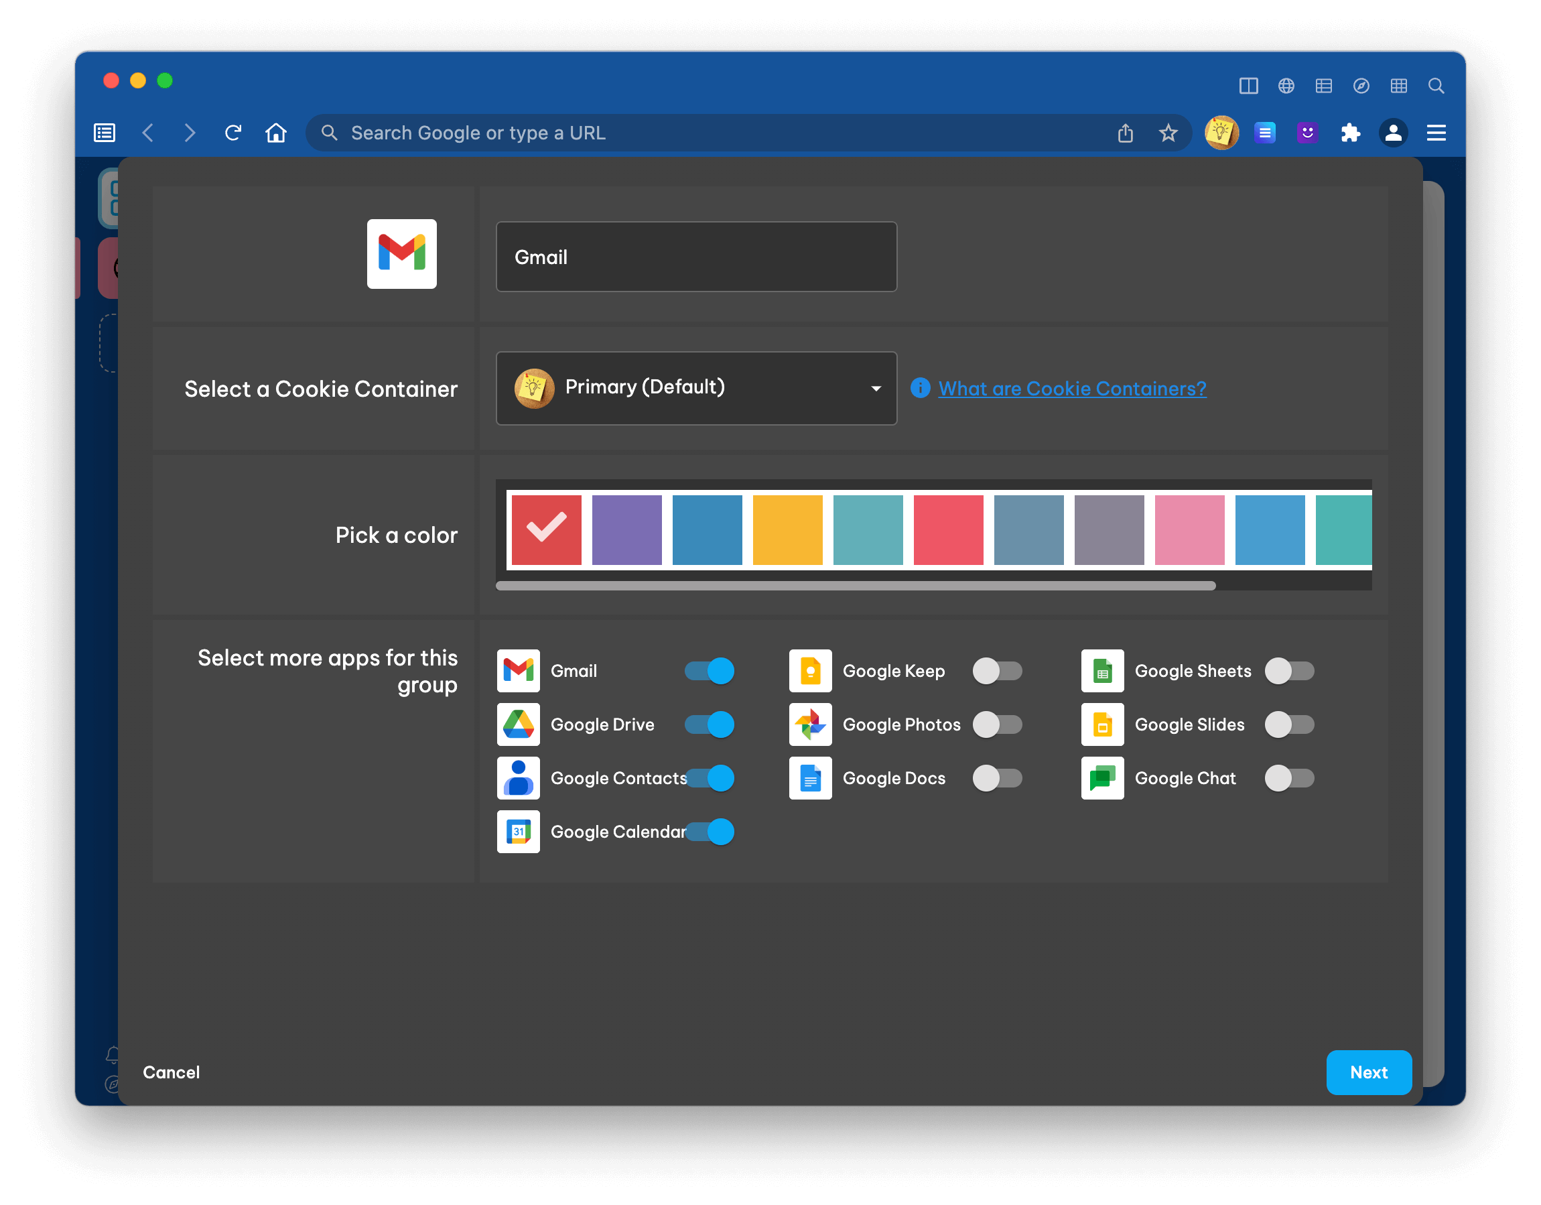Viewport: 1541px width, 1205px height.
Task: Open the extensions puzzle piece icon
Action: click(1350, 133)
